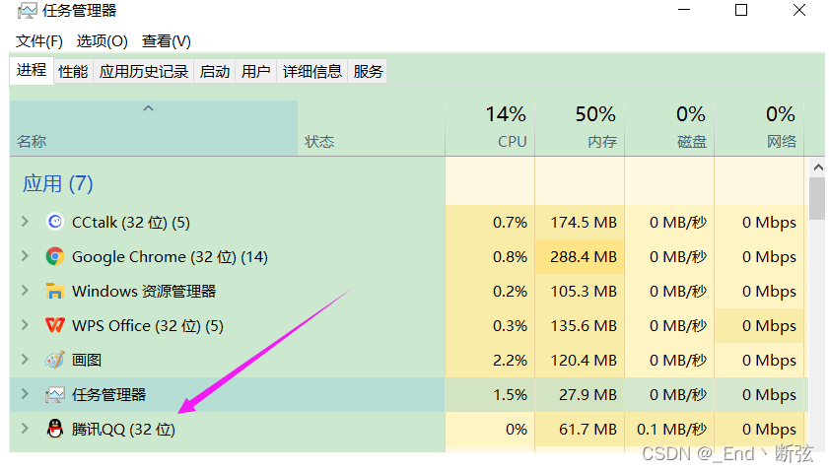Select the CCtalk (32 位) (5) row name
This screenshot has width=829, height=472.
(x=131, y=223)
